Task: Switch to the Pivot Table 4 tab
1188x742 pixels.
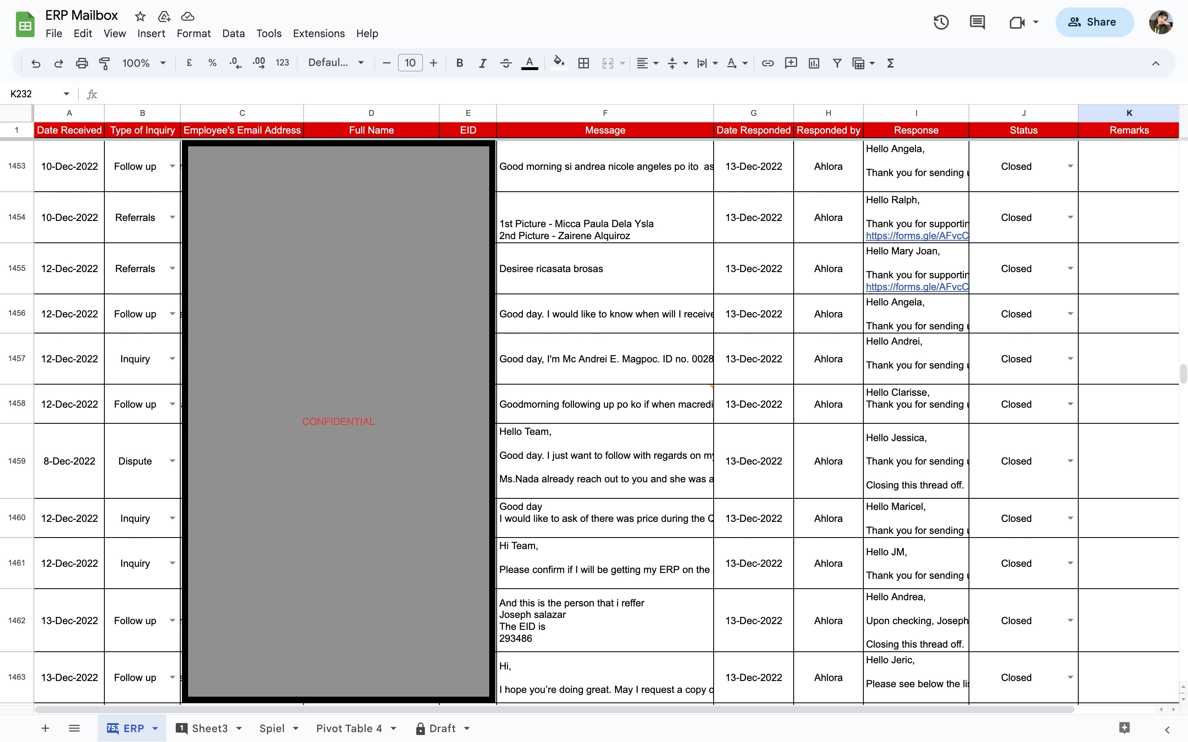Action: 349,728
